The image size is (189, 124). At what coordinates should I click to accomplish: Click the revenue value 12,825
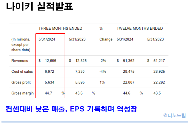point(81,61)
